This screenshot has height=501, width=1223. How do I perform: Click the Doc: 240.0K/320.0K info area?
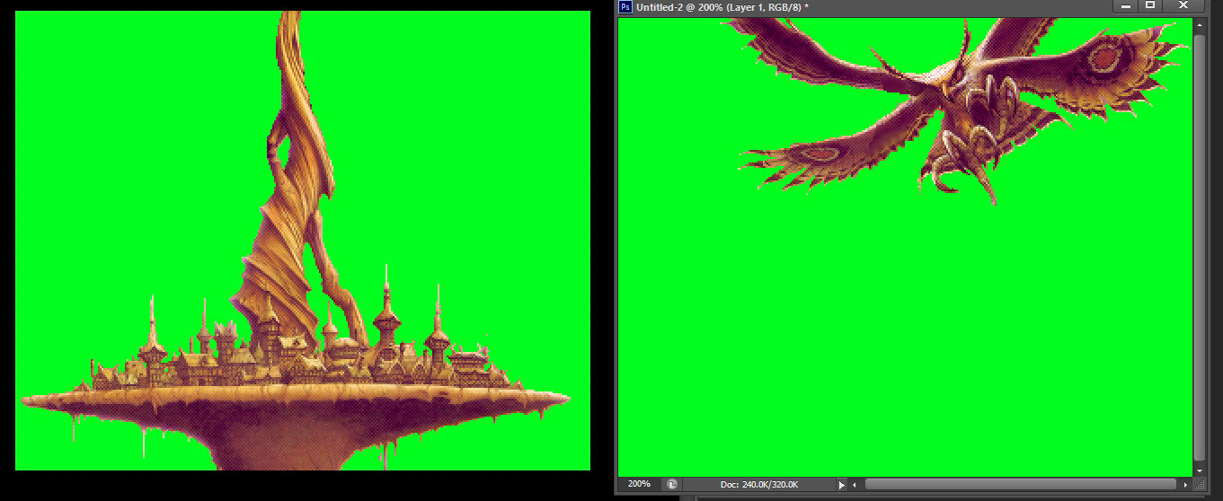(x=758, y=485)
